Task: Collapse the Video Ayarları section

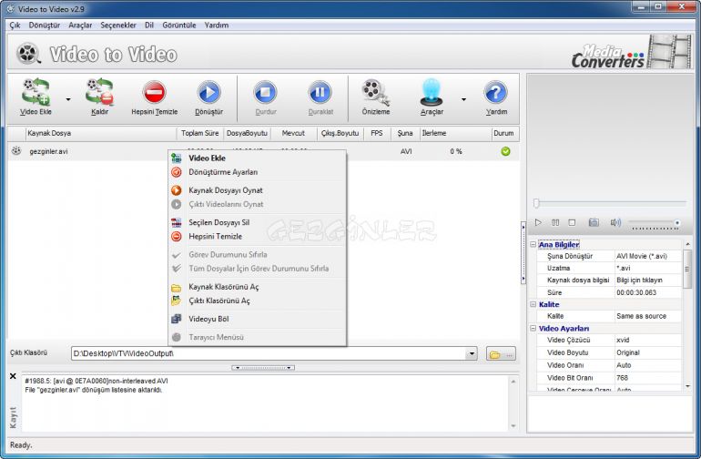Action: [x=533, y=328]
